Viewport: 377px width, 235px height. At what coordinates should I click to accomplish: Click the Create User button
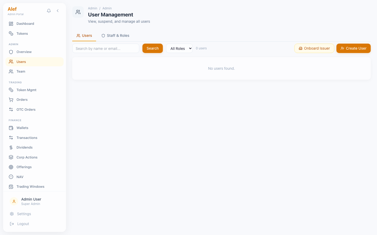coord(353,48)
